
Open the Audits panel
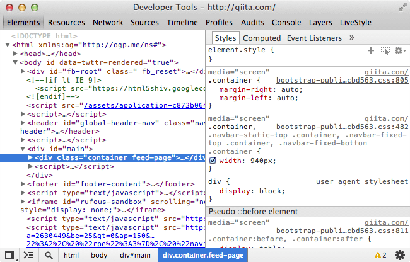[x=252, y=23]
